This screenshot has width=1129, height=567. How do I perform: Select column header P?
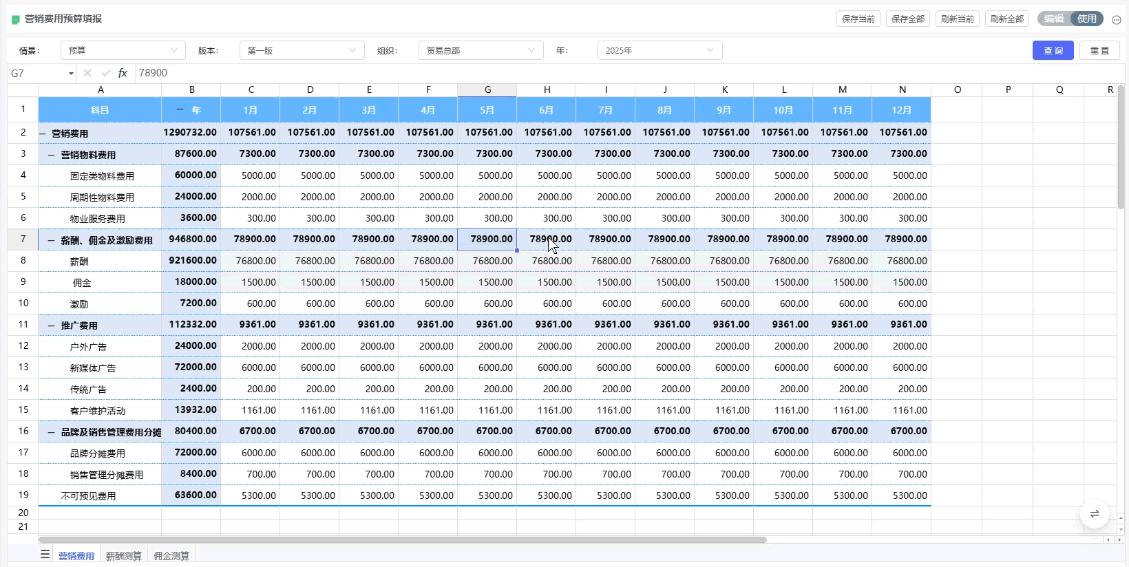coord(1008,90)
